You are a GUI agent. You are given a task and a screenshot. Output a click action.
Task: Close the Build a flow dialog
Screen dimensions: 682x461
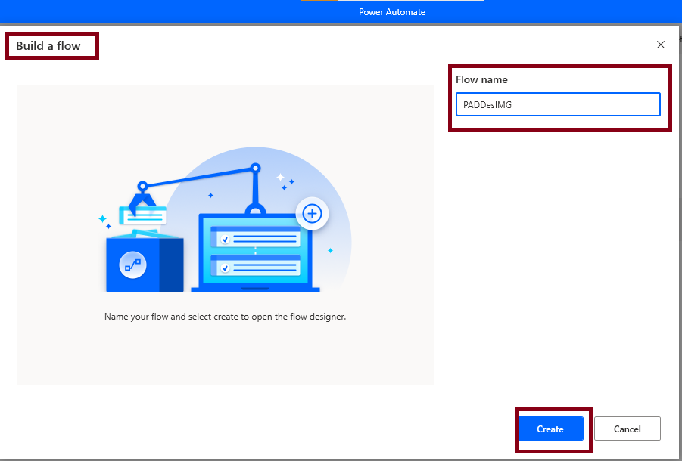(661, 45)
